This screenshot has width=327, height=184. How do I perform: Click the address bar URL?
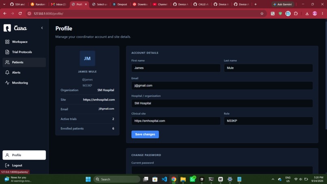click(48, 13)
